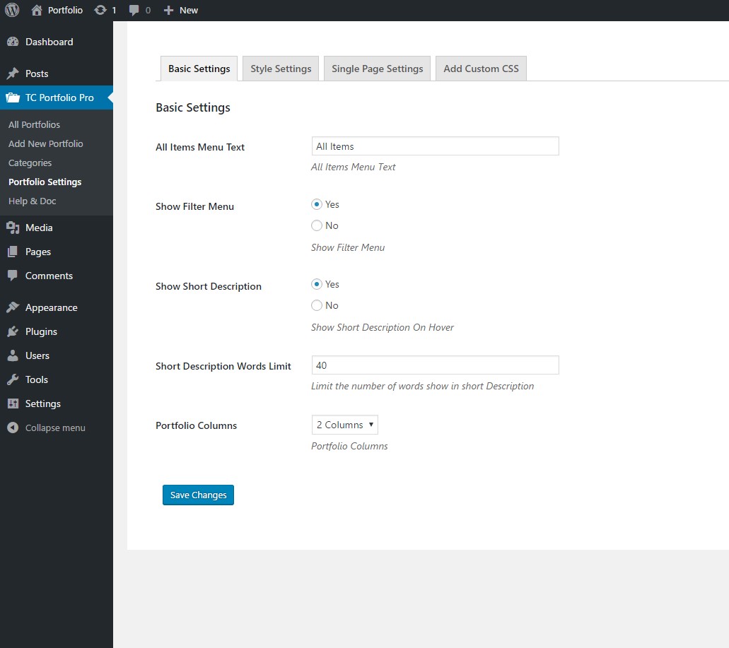This screenshot has width=729, height=648.
Task: Open the Add Custom CSS tab
Action: pyautogui.click(x=481, y=68)
